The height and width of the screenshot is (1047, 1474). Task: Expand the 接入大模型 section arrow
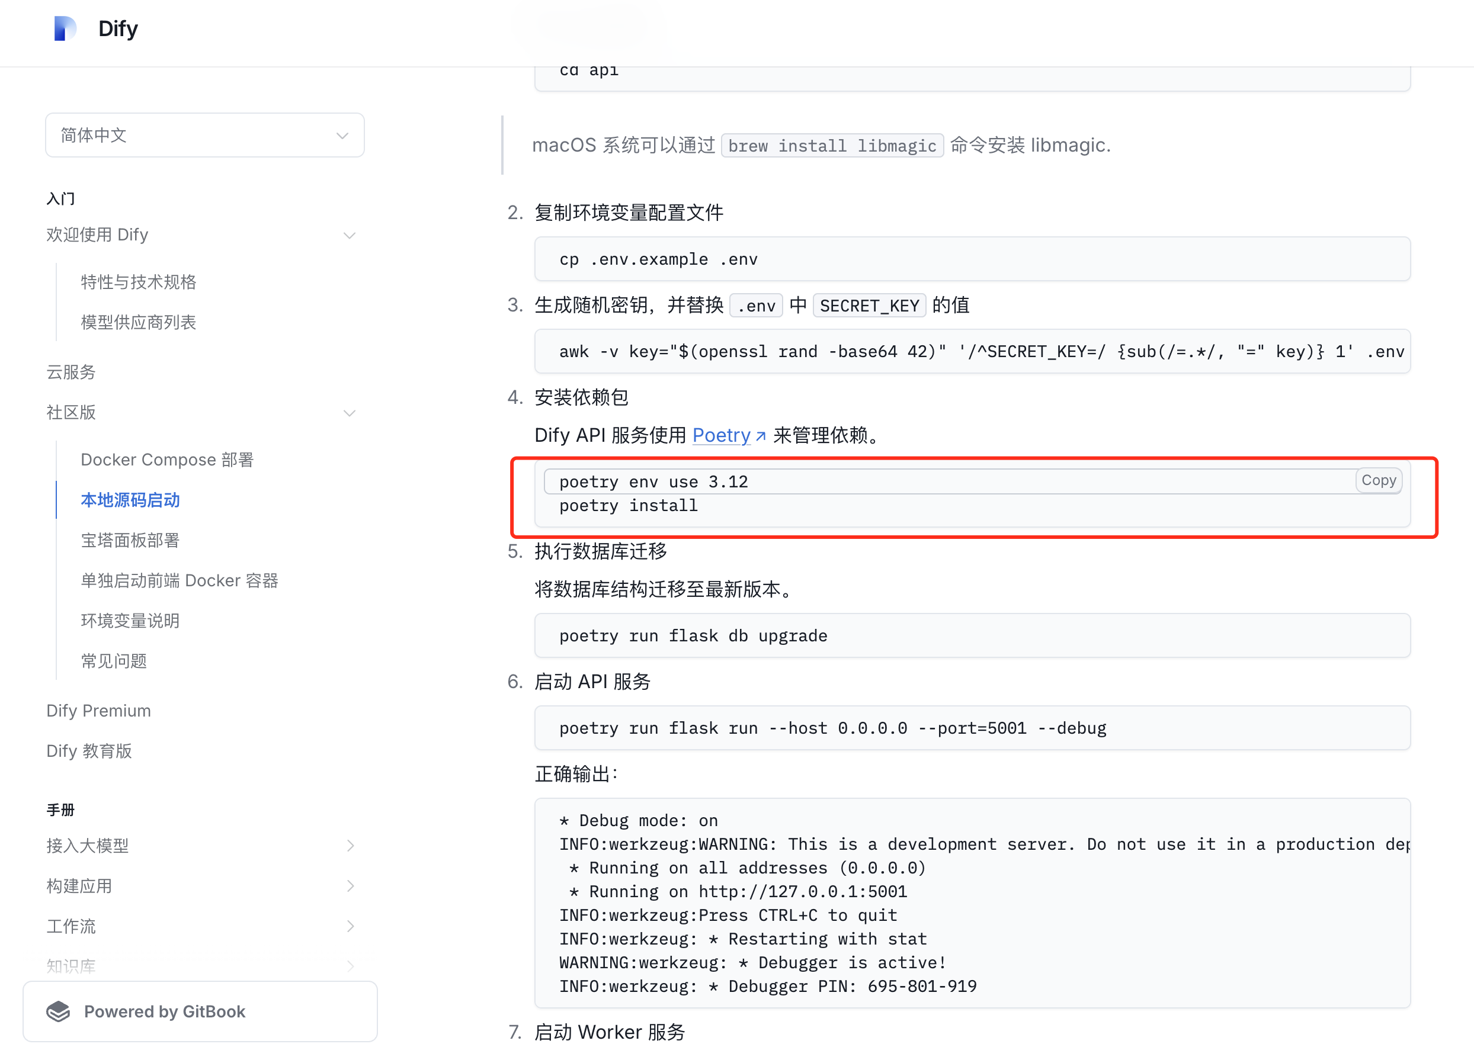click(x=350, y=846)
